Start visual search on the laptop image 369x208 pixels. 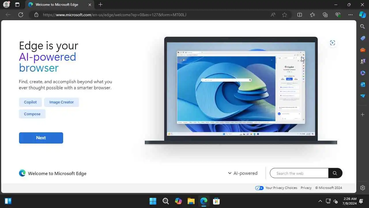click(x=332, y=43)
